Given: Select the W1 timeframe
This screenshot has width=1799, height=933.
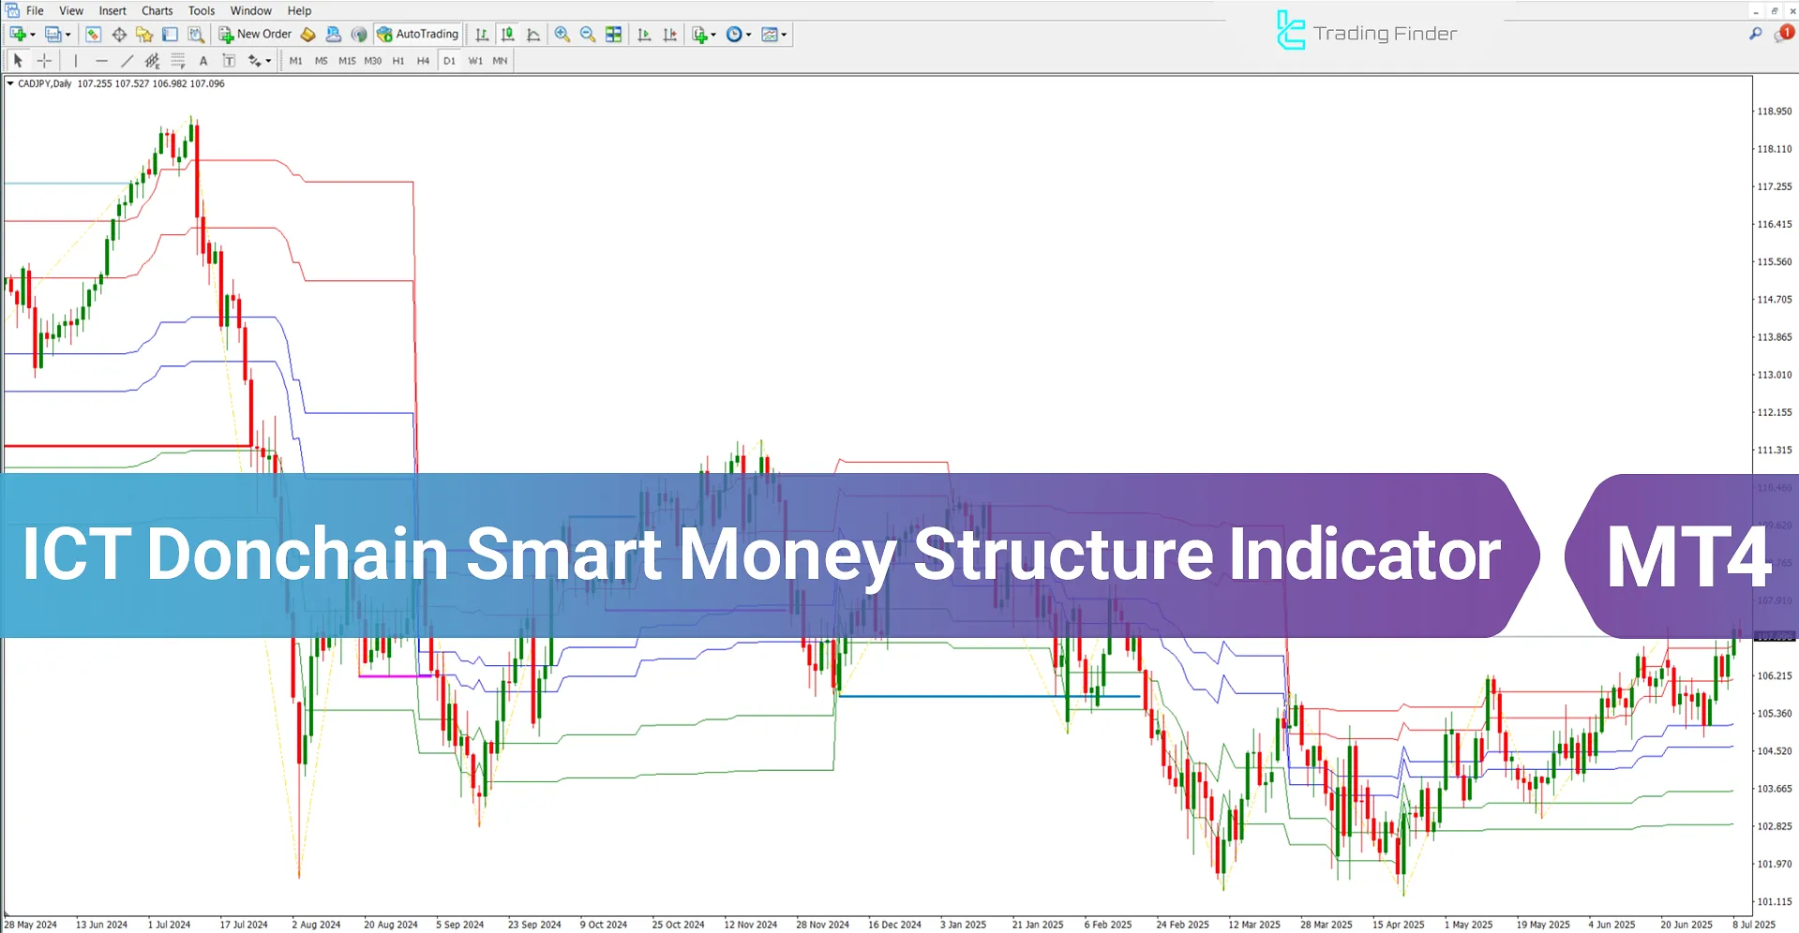Looking at the screenshot, I should (475, 61).
